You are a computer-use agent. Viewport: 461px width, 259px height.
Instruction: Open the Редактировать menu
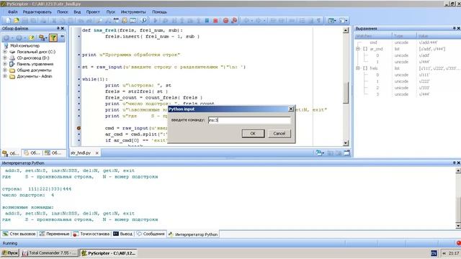click(37, 12)
